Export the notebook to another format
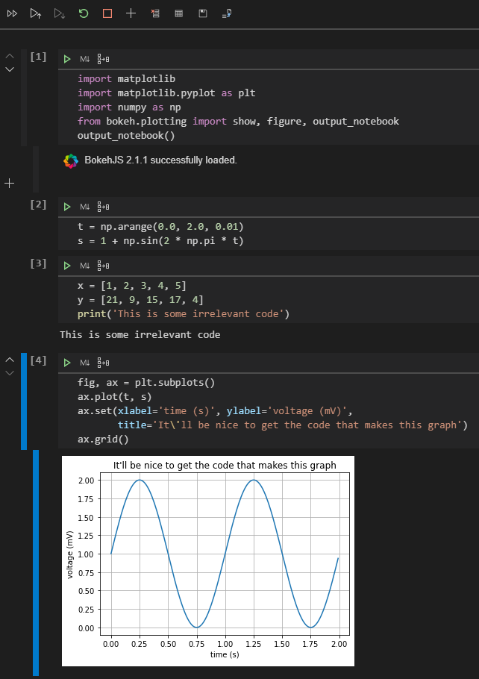479x679 pixels. [227, 13]
